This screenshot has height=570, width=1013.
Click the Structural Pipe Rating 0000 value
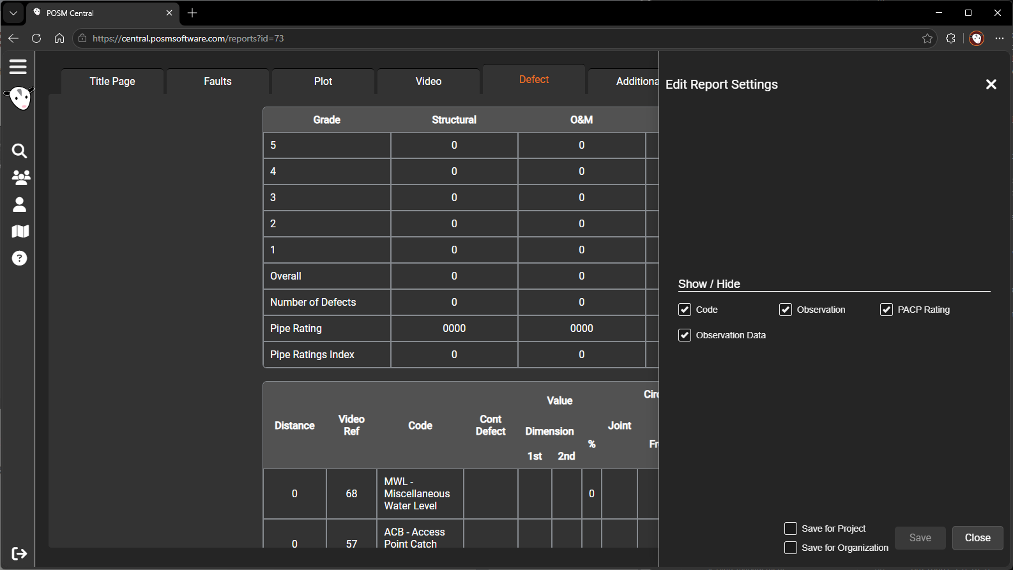(x=454, y=328)
